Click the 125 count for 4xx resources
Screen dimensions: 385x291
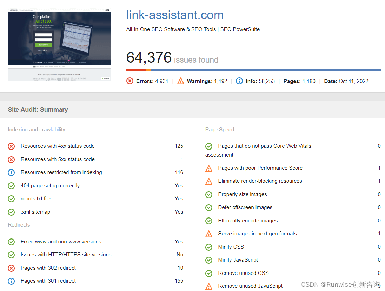pos(179,146)
